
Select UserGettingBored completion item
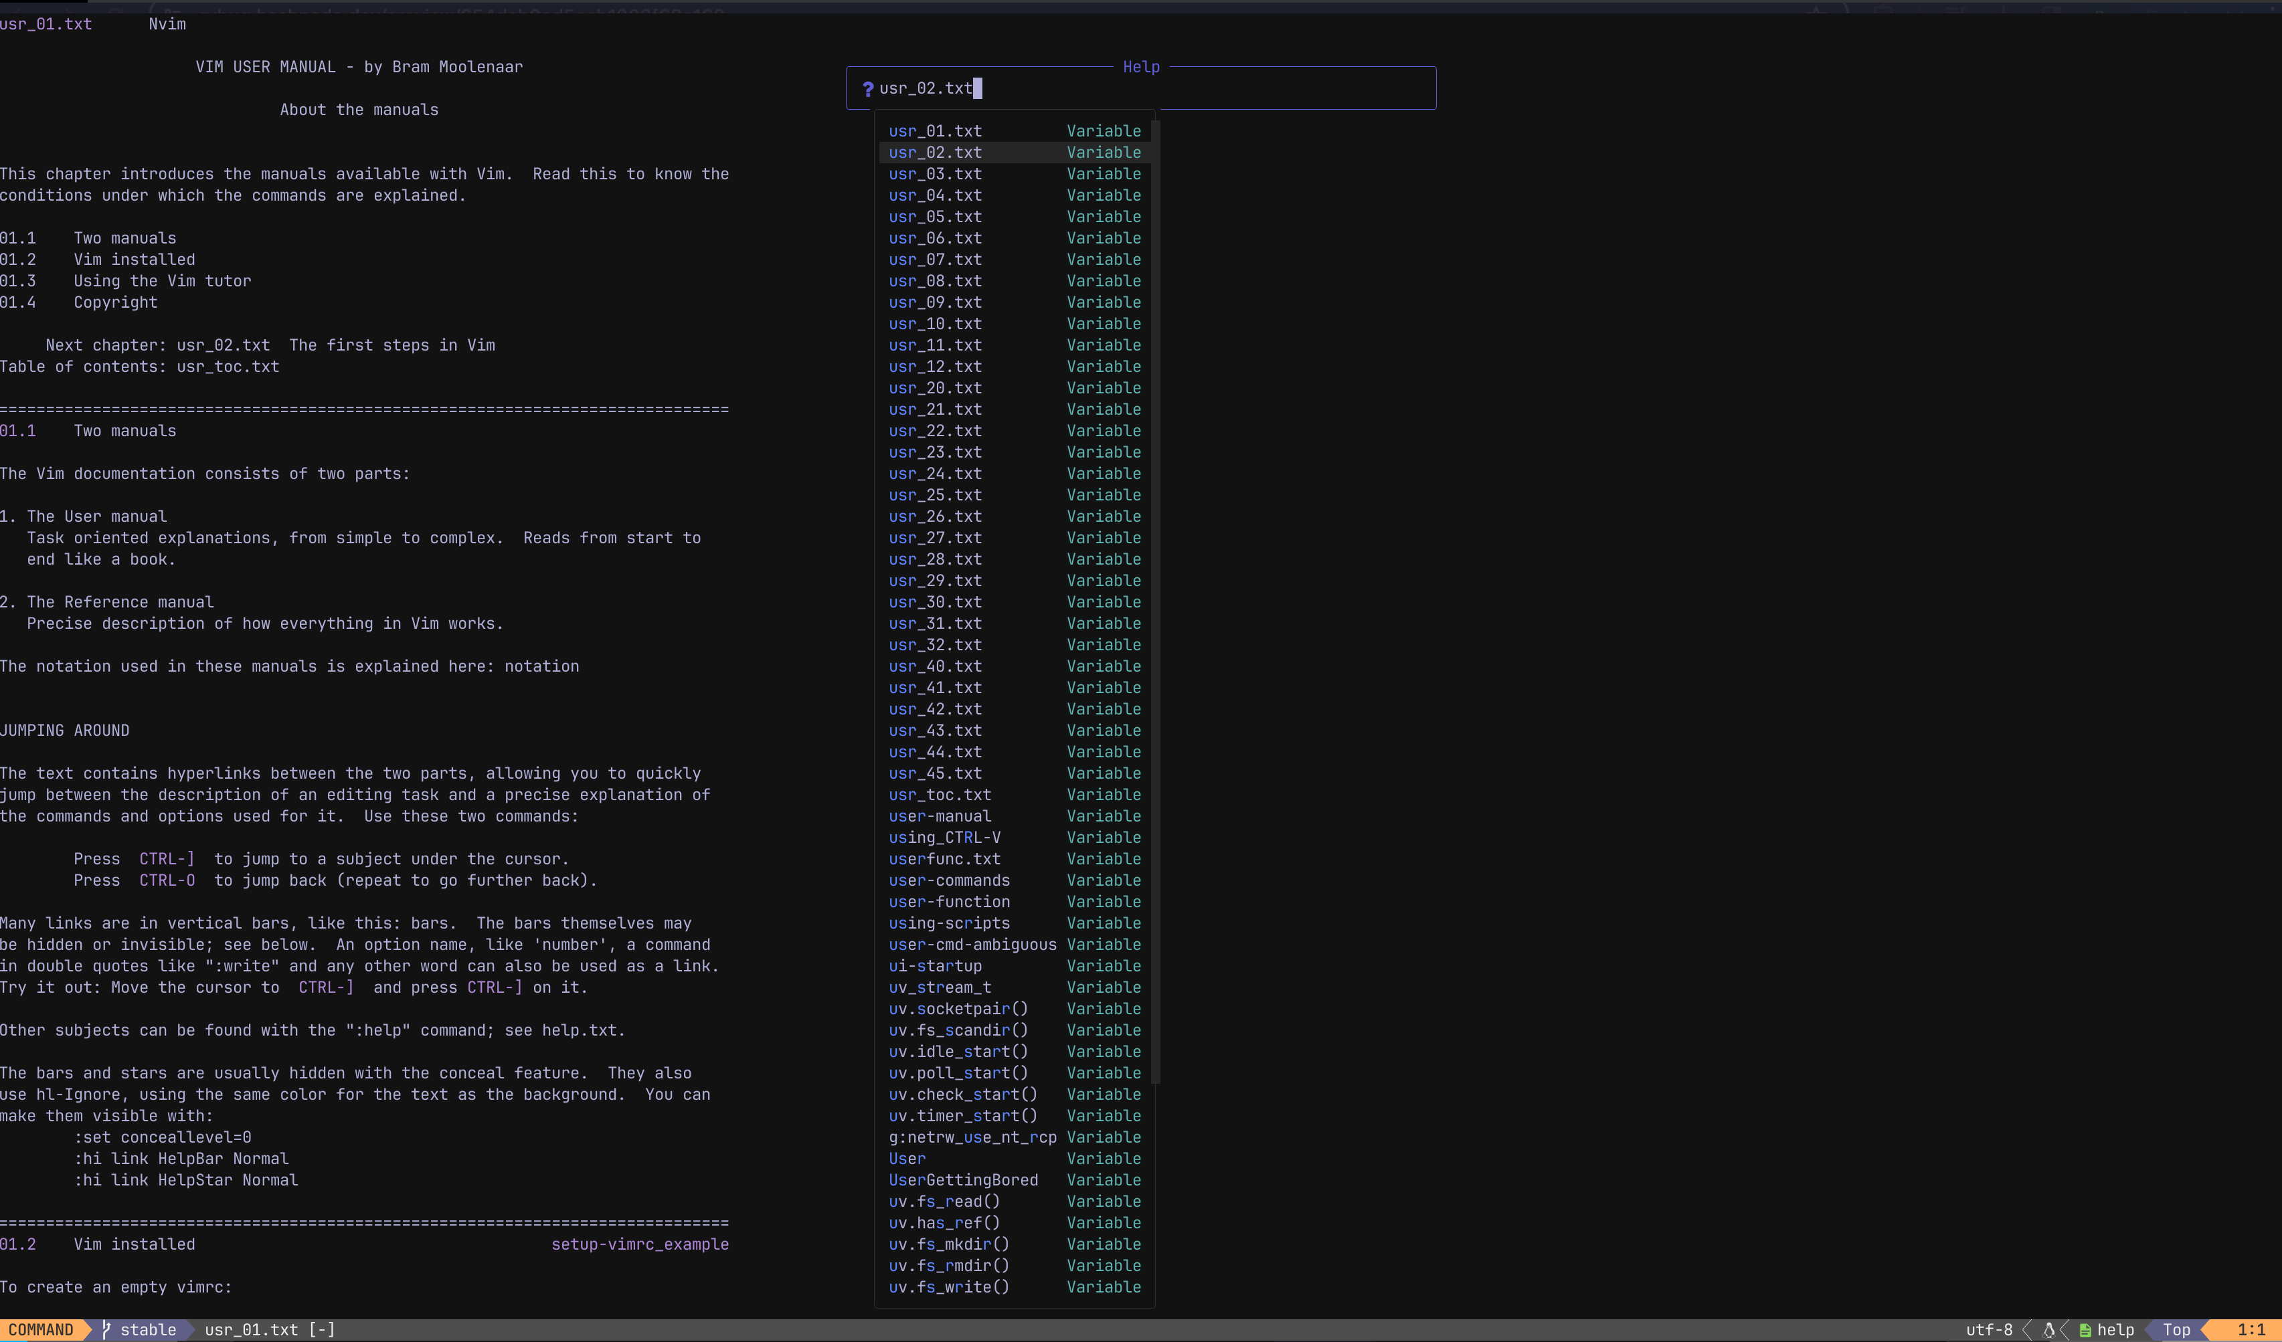coord(962,1180)
